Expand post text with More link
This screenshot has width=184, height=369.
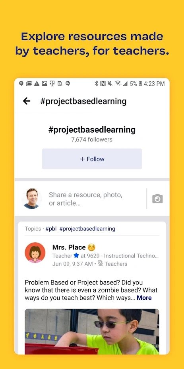(x=144, y=298)
